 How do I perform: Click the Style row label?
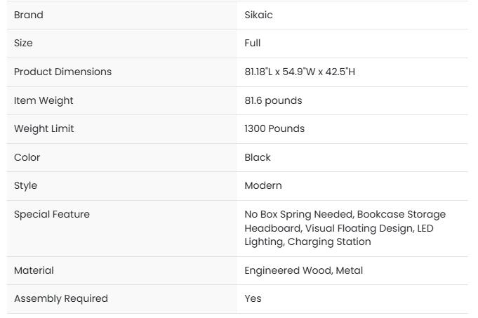pos(25,185)
